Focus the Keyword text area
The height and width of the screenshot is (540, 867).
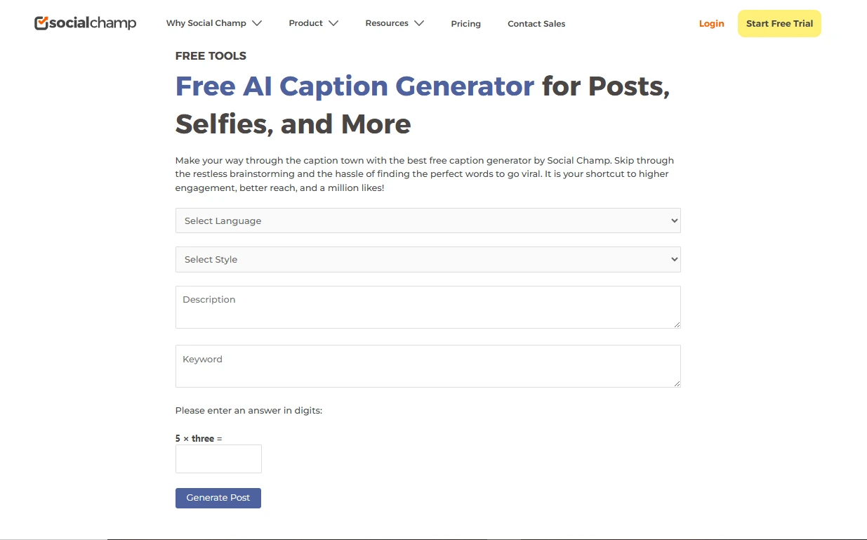coord(428,366)
